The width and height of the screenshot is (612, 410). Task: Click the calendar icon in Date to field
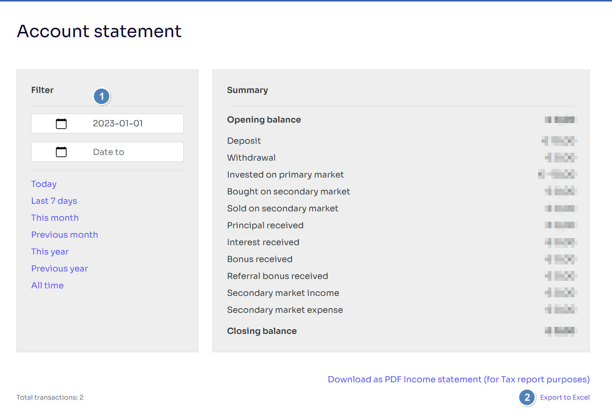(61, 152)
